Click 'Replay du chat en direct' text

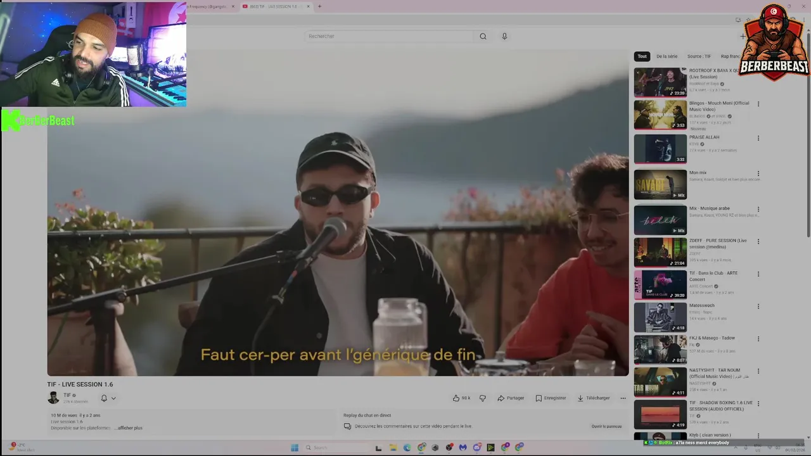(367, 415)
